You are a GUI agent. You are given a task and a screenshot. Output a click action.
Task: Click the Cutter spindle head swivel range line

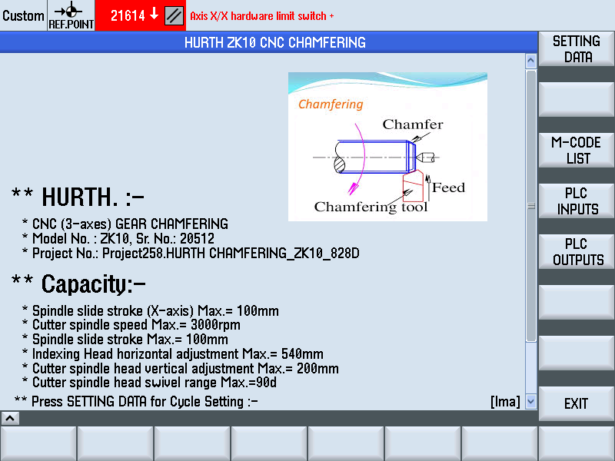[x=149, y=382]
